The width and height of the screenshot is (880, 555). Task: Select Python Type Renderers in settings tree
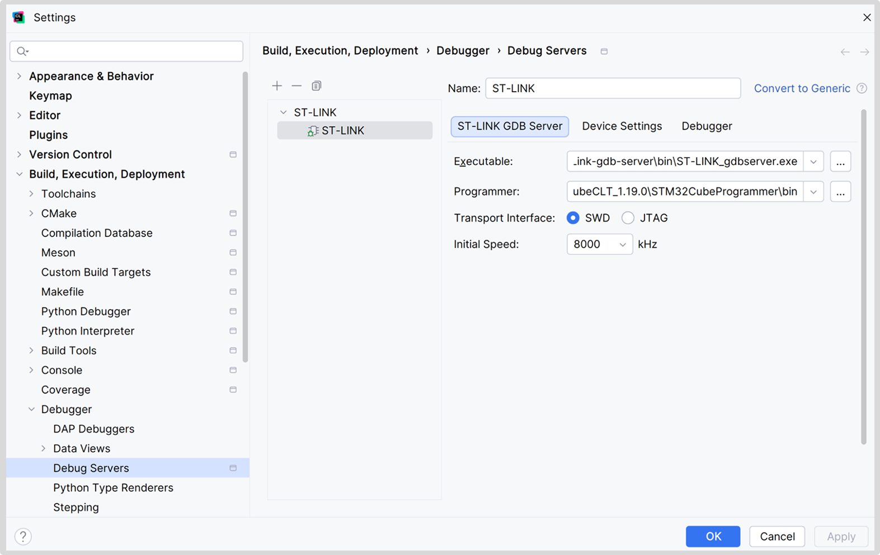(x=113, y=488)
